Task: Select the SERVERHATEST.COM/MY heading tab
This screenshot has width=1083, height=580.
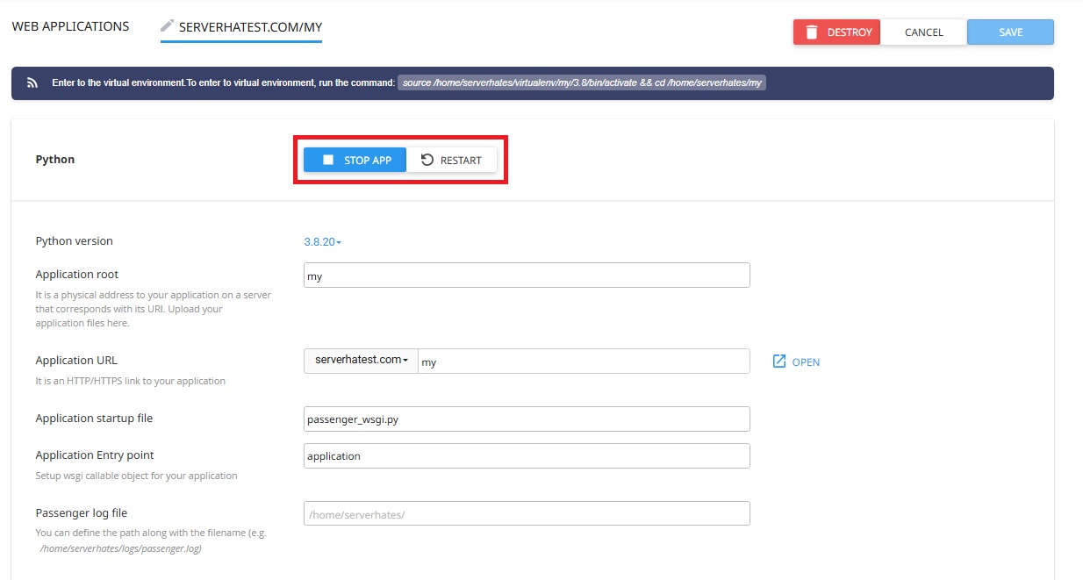Action: pos(250,27)
